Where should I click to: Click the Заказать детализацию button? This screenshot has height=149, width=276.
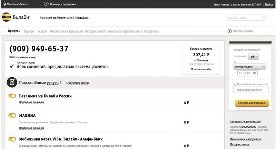[252, 103]
